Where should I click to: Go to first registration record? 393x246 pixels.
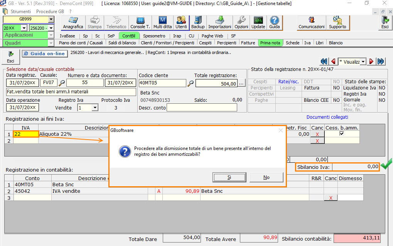coord(324,61)
